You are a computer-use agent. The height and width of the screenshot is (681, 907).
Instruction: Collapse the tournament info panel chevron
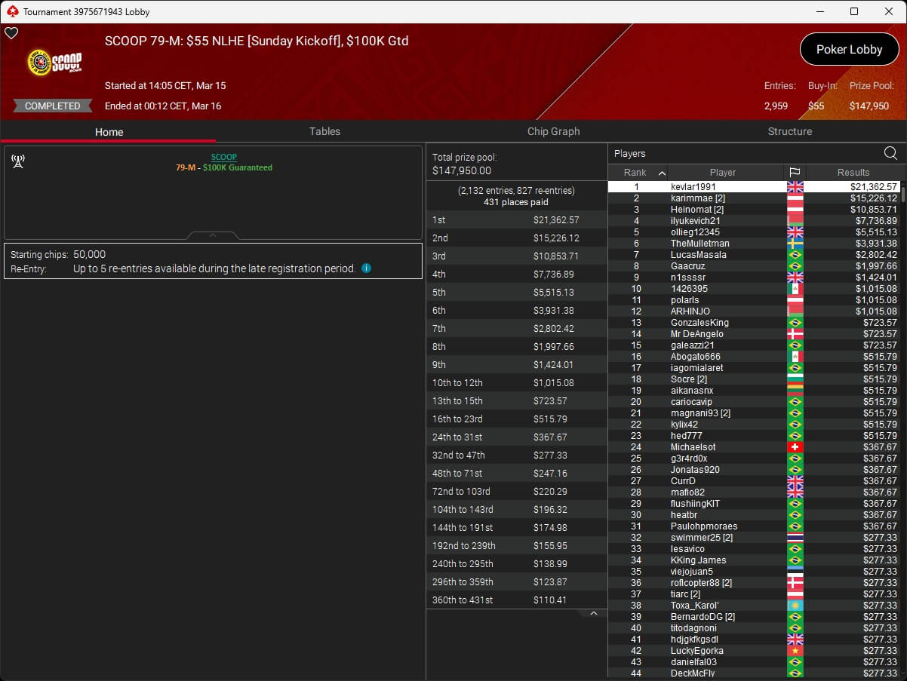pyautogui.click(x=213, y=235)
